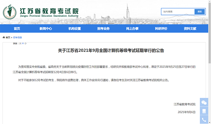Click the vertical scrollbar thumb

point(209,33)
